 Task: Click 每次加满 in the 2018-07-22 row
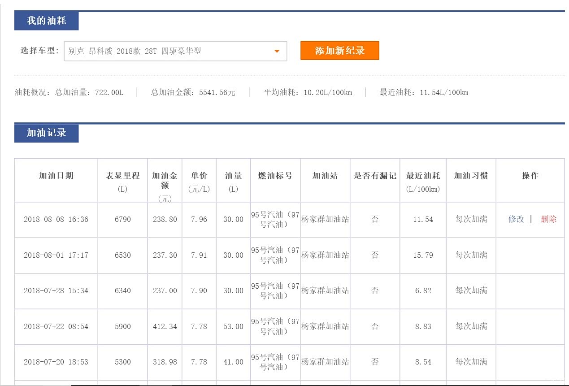[471, 326]
